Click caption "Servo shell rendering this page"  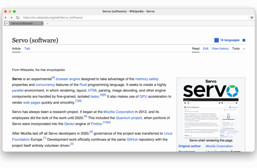pyautogui.click(x=211, y=140)
